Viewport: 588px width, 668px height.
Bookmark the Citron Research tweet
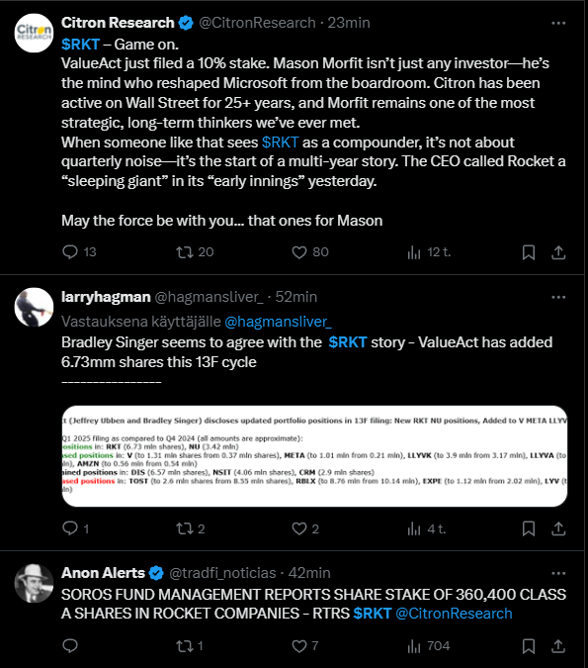(529, 252)
